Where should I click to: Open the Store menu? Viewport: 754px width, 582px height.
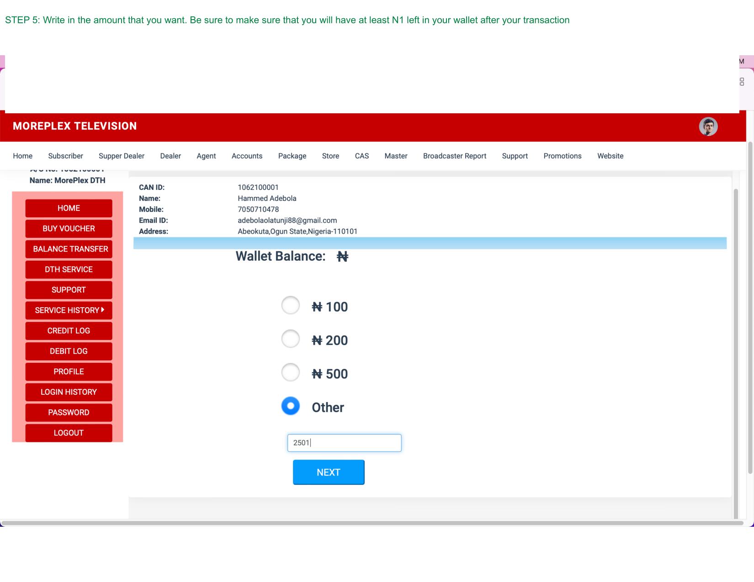click(x=330, y=156)
